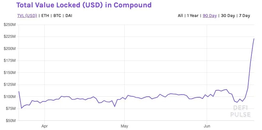The image size is (262, 130).
Task: Click the chart title Total Value Locked
Action: click(84, 5)
